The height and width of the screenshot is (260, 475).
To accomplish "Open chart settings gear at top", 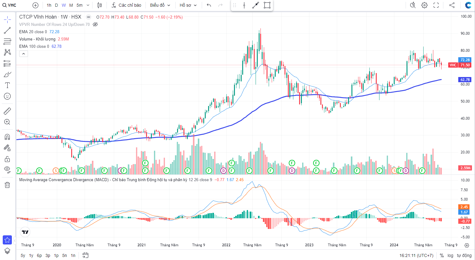I will pos(424,5).
